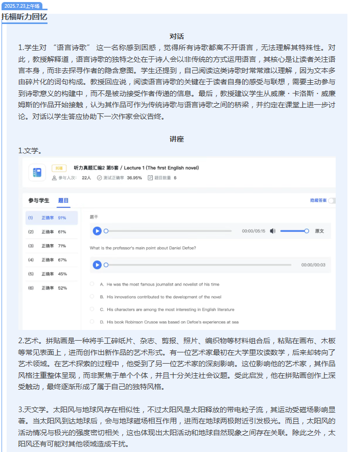Open the 原文 transcript link

(319, 231)
